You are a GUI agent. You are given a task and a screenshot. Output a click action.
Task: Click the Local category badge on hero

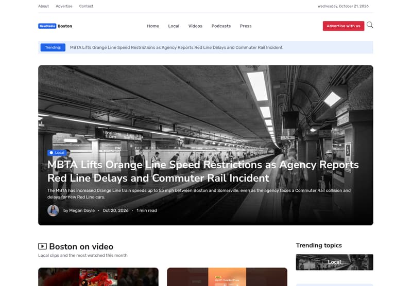[57, 152]
